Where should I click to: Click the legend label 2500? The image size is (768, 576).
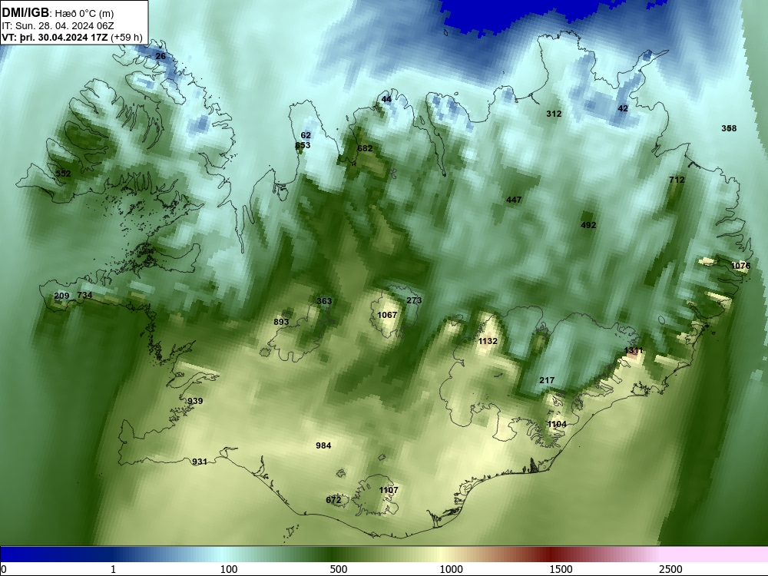[670, 569]
